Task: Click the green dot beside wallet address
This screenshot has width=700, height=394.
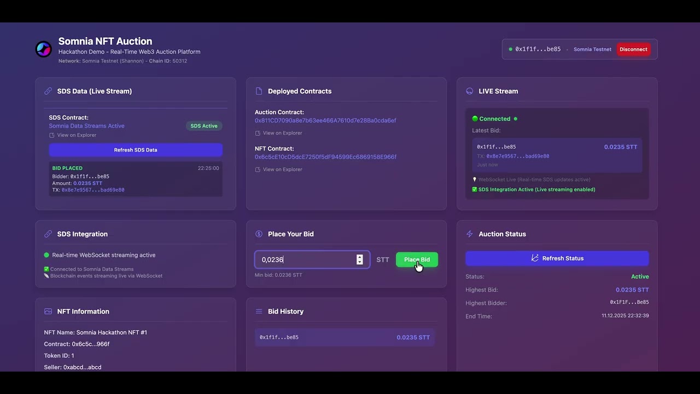Action: (x=511, y=49)
